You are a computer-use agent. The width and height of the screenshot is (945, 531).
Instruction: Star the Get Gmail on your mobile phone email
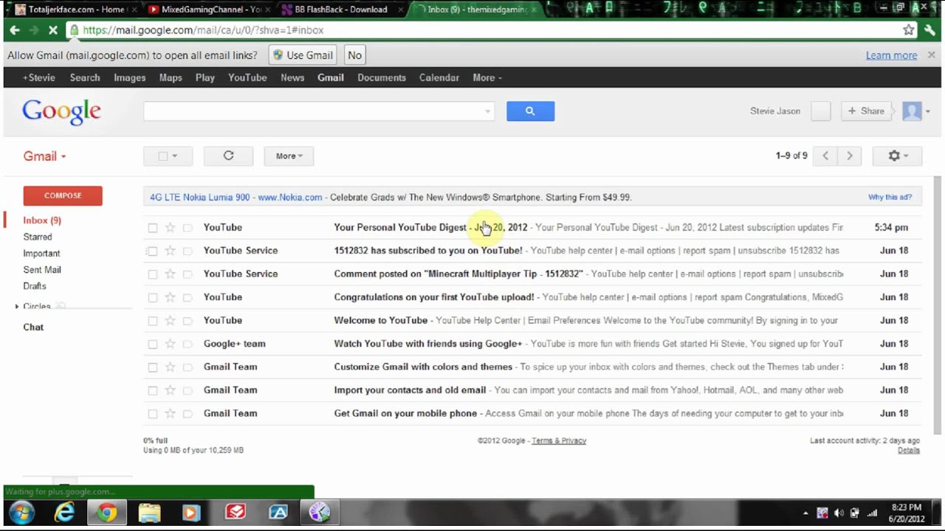(x=170, y=414)
